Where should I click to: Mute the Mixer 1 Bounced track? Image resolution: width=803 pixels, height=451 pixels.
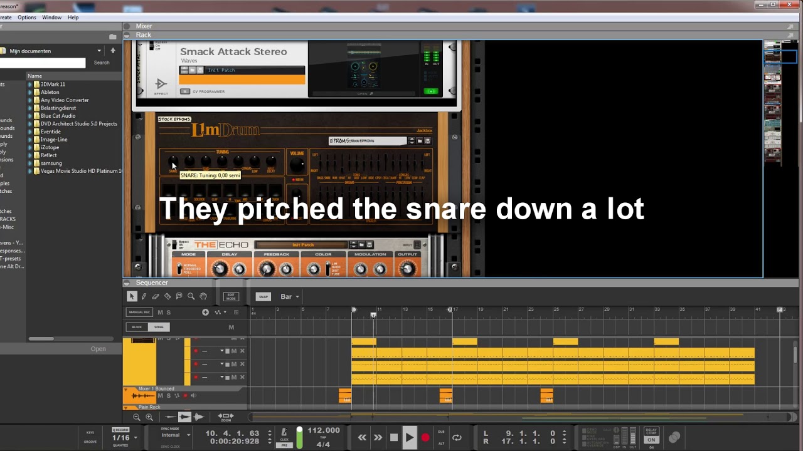coord(160,395)
